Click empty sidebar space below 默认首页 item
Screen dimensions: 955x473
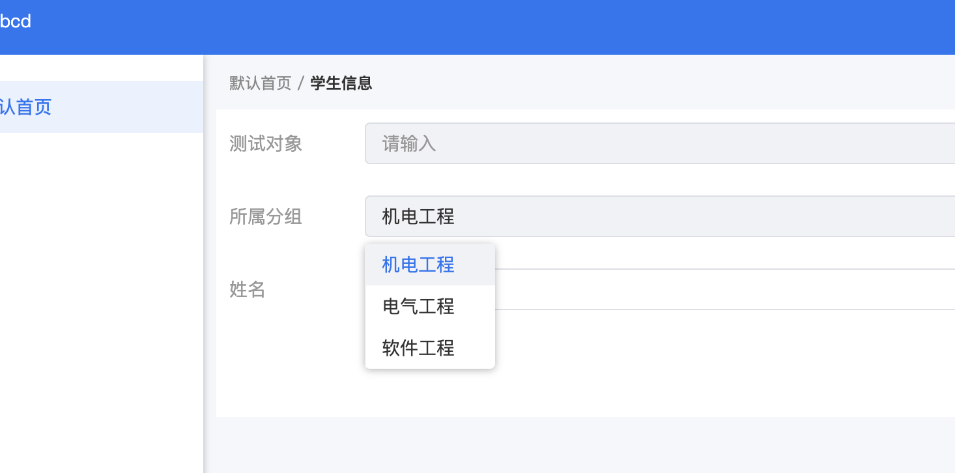102,300
